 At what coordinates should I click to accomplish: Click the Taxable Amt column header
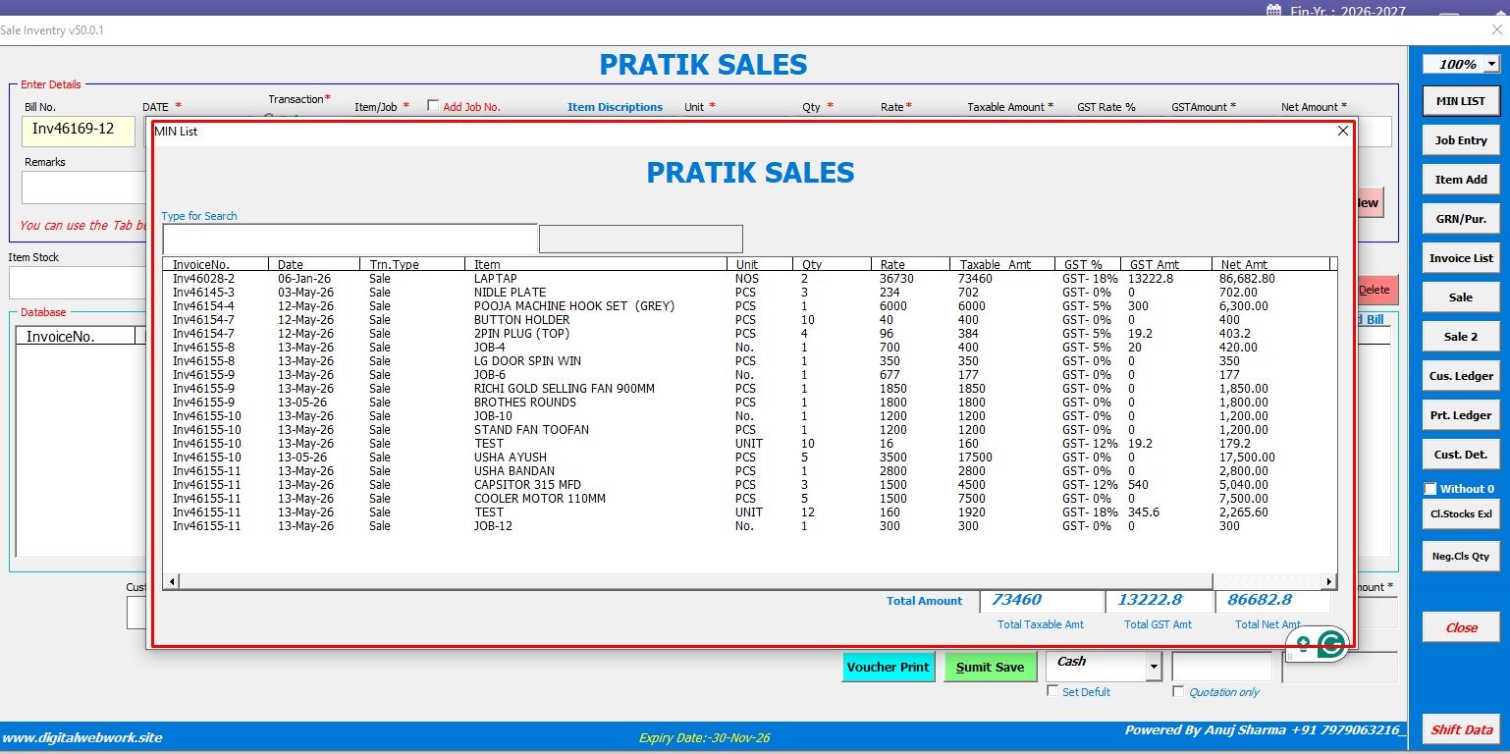pos(1001,264)
